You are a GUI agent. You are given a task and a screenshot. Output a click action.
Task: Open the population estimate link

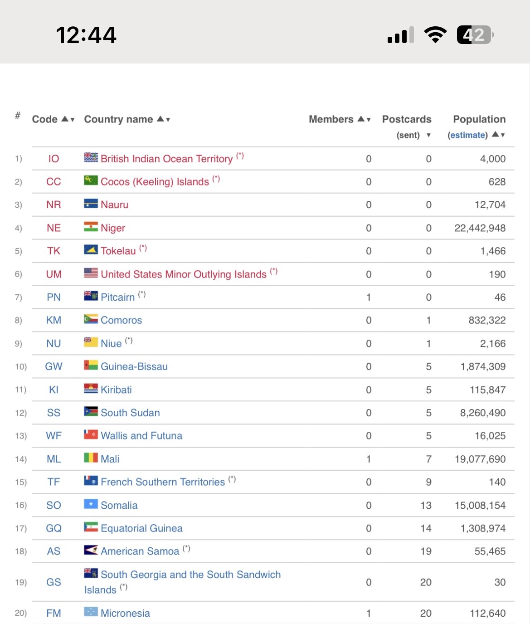tap(467, 135)
